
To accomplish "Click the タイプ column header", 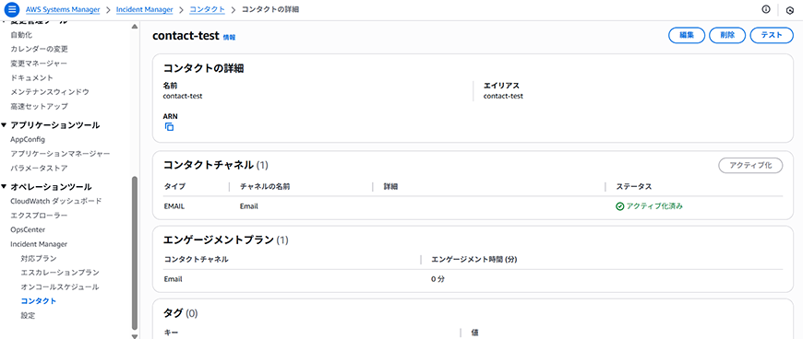I will click(x=174, y=187).
